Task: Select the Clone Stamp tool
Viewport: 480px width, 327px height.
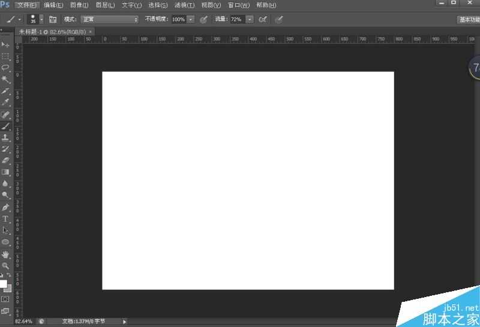Action: click(x=5, y=137)
